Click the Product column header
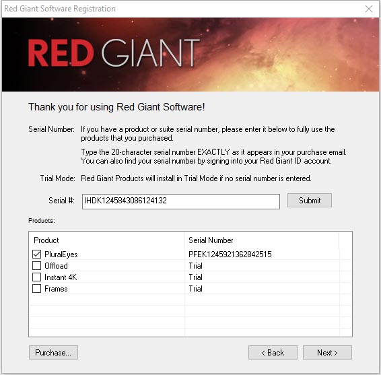 tap(106, 240)
